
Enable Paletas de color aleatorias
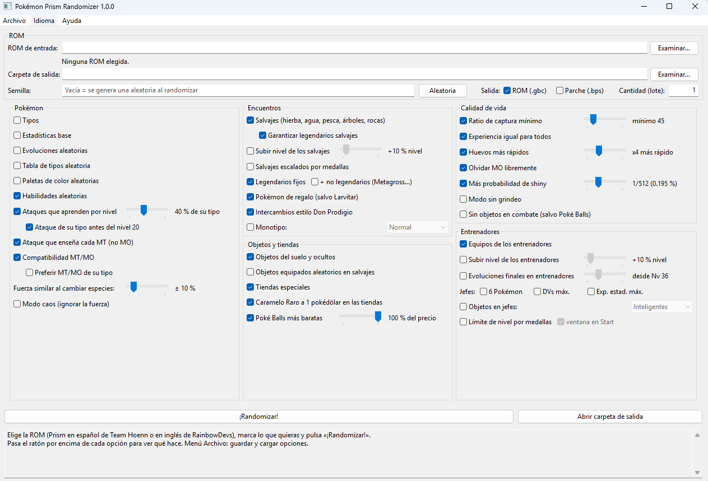coord(17,181)
